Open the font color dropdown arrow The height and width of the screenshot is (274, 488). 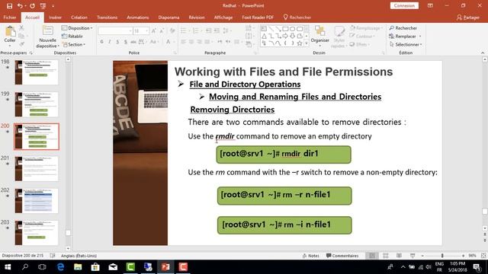coord(174,42)
